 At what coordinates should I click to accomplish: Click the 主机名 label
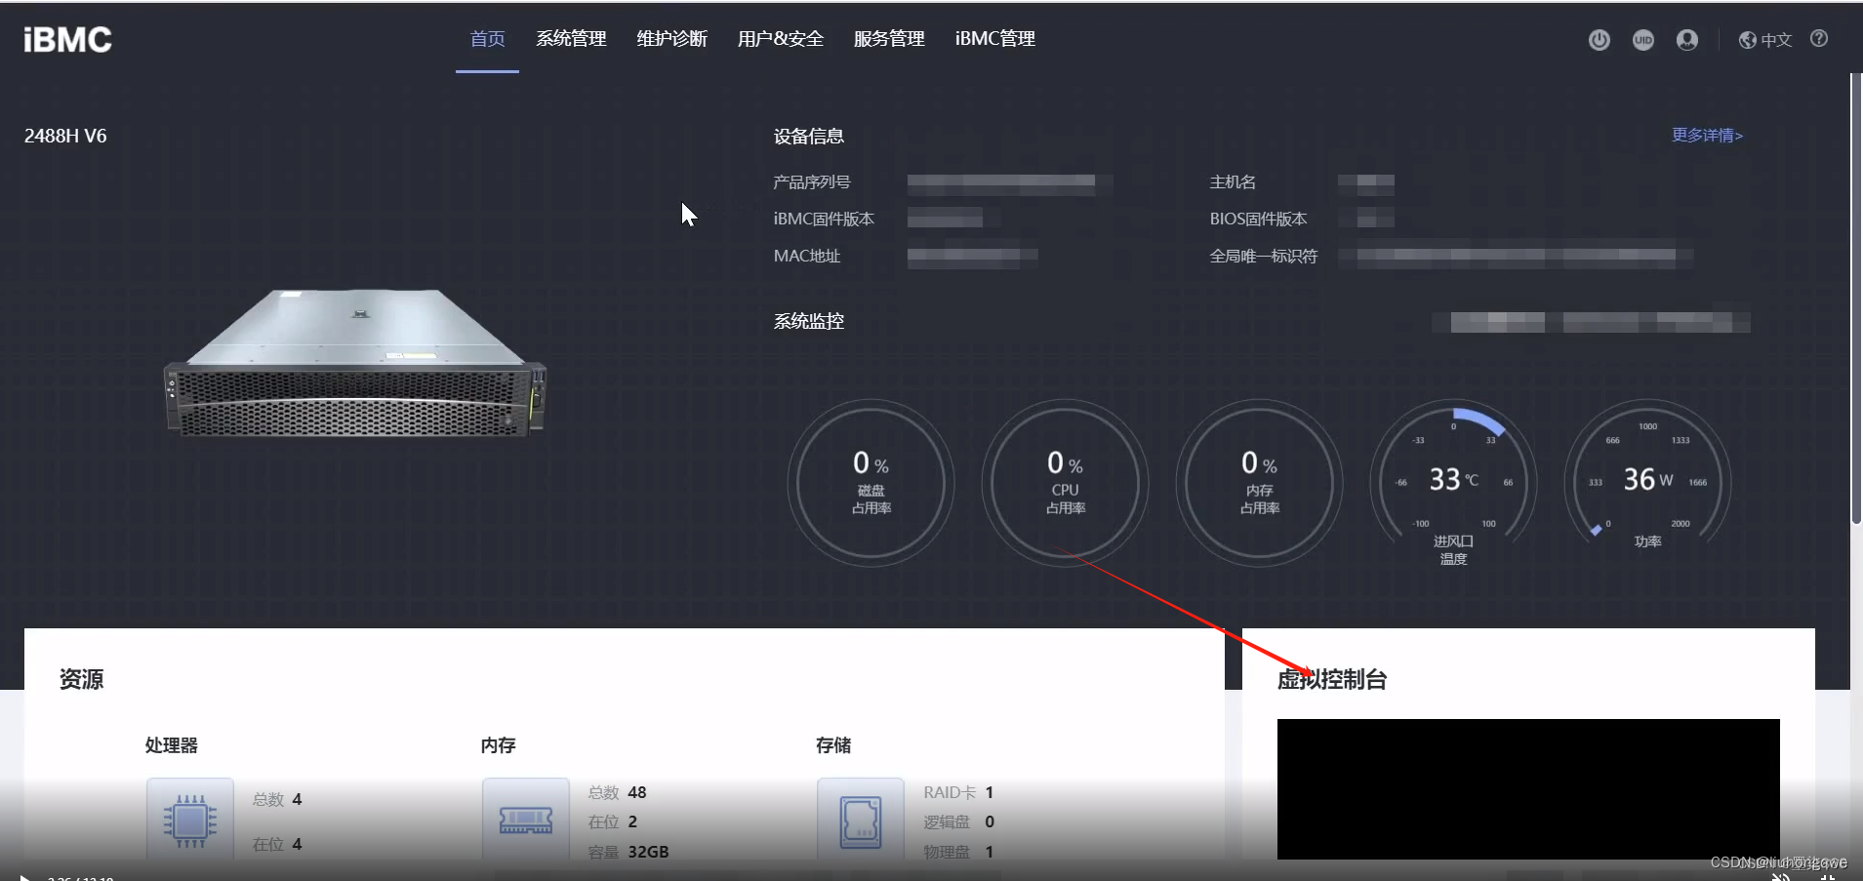[1233, 182]
